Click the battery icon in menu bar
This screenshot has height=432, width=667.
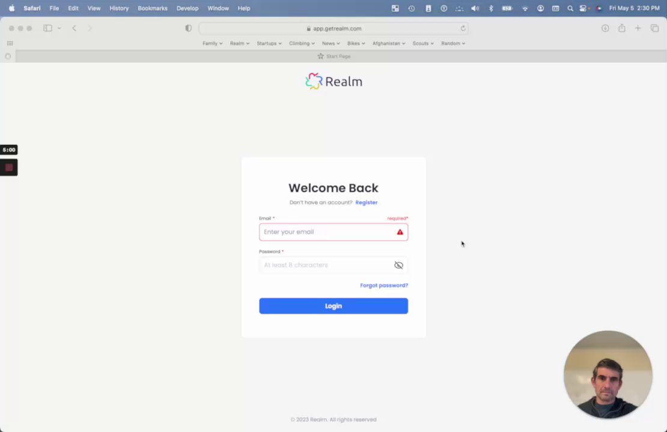pos(507,8)
